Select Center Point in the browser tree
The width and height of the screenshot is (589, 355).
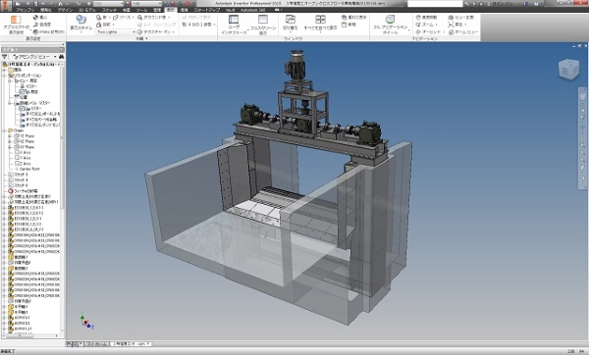pos(27,169)
